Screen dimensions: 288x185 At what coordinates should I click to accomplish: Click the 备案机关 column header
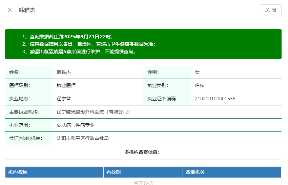pos(195,172)
